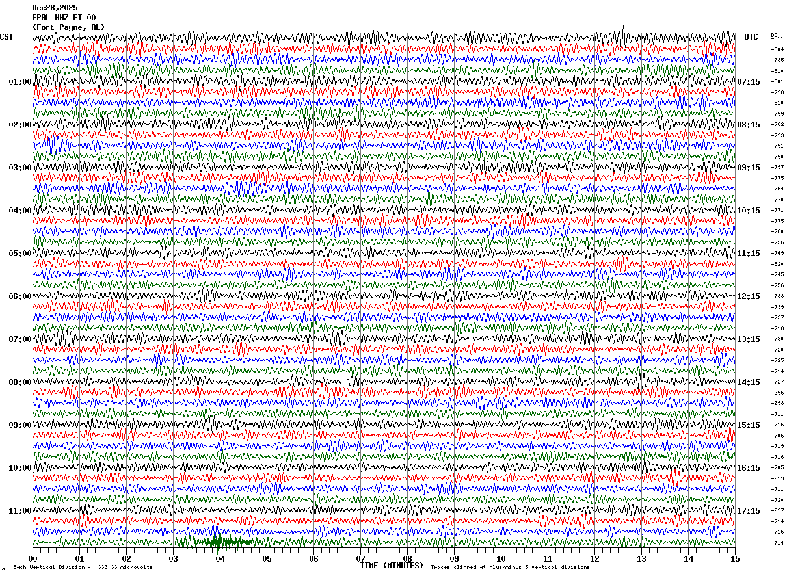Click the DC offset value -801
Screen dimensions: 787x576
(778, 81)
